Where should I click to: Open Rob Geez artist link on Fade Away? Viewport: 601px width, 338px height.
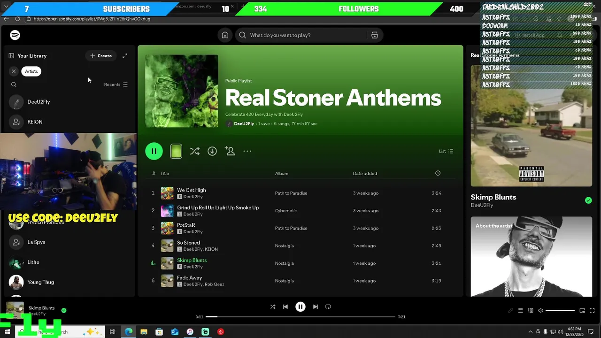pyautogui.click(x=215, y=284)
